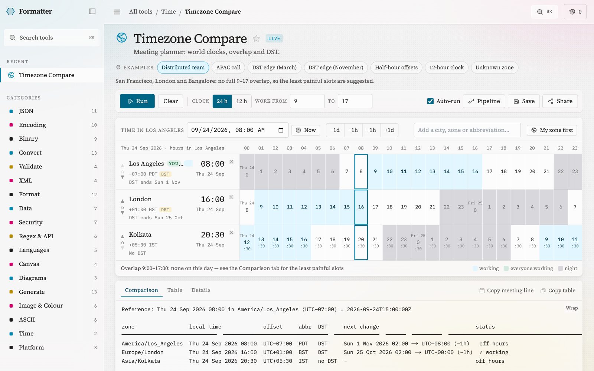Open the Comparison tab
Image resolution: width=594 pixels, height=371 pixels.
pyautogui.click(x=141, y=290)
